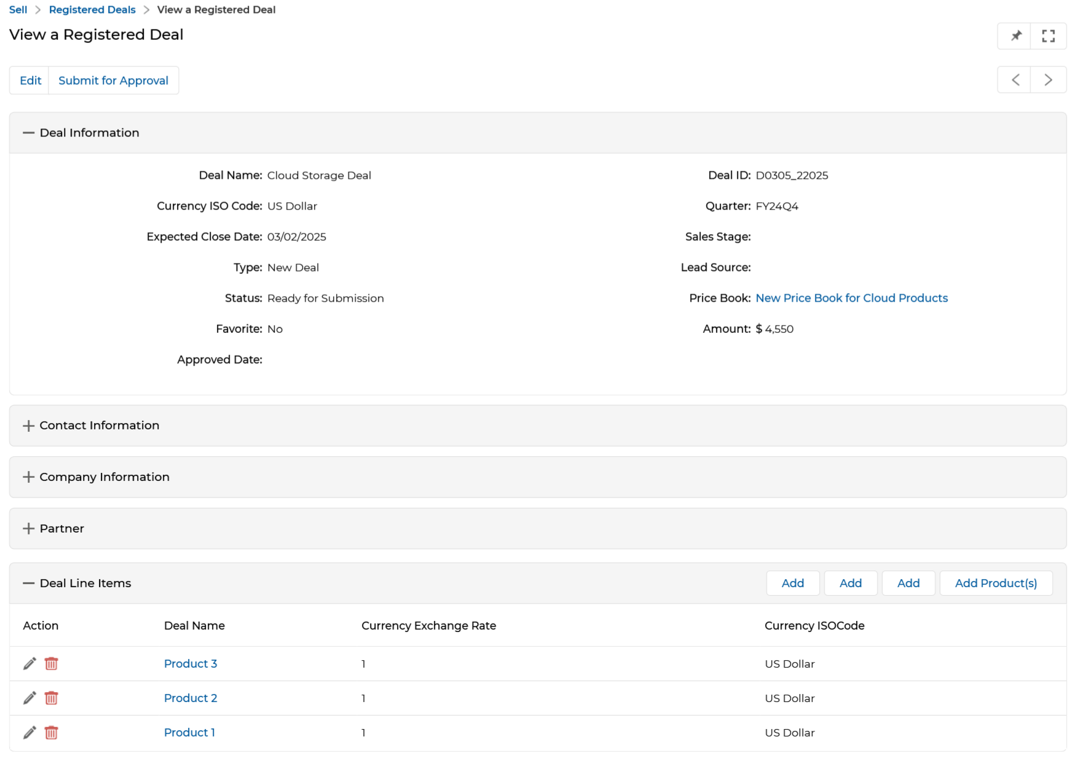Delete the Product 1 line item
This screenshot has height=758, width=1073.
coord(52,732)
